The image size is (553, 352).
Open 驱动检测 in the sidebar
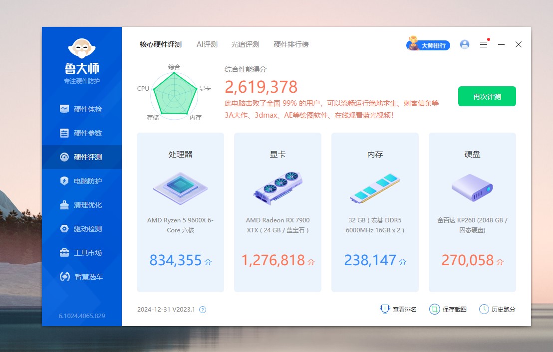81,229
